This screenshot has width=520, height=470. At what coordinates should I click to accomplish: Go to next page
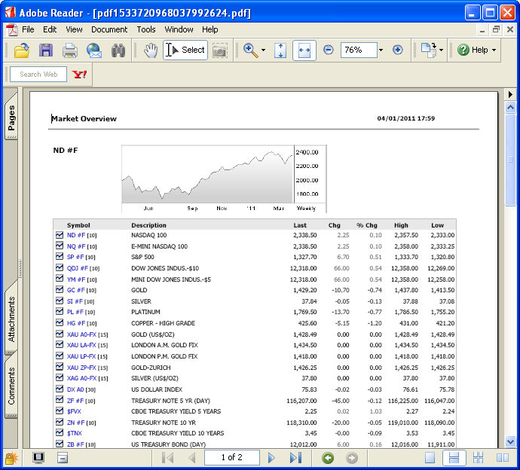271,458
